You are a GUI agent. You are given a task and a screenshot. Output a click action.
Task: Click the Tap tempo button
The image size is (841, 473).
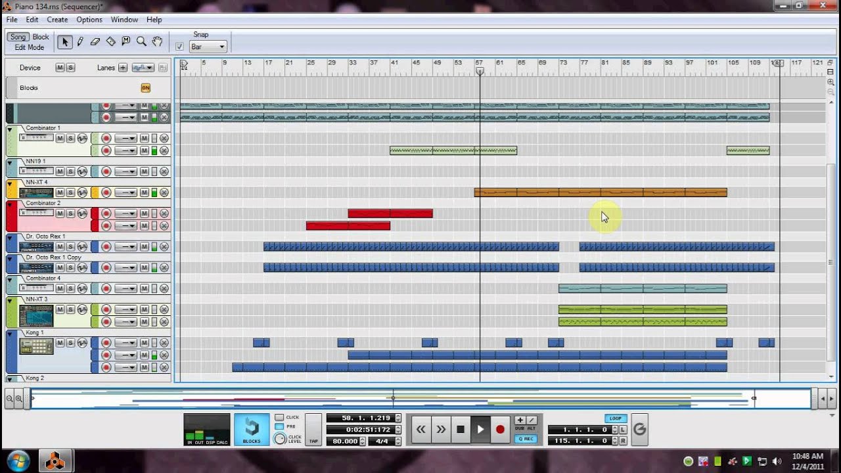[x=313, y=430]
